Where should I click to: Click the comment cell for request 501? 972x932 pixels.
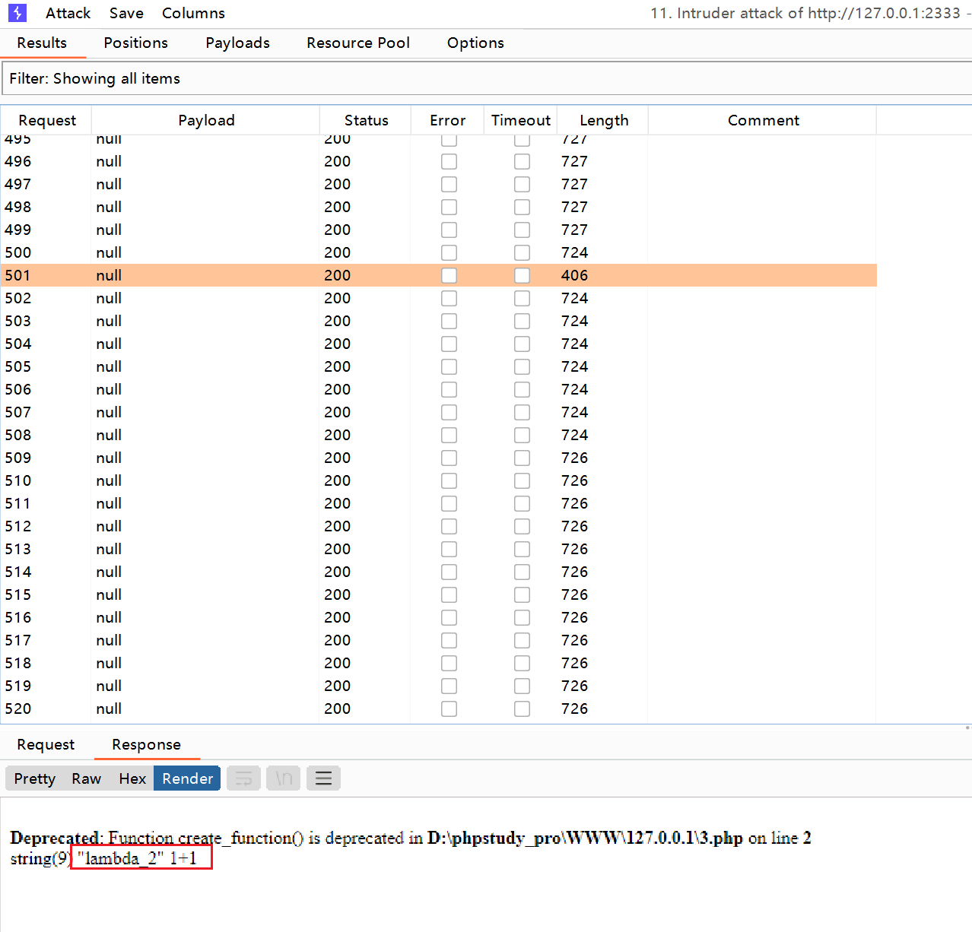tap(762, 275)
